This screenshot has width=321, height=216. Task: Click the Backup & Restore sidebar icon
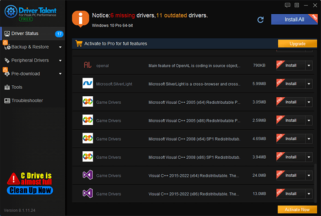pos(7,47)
